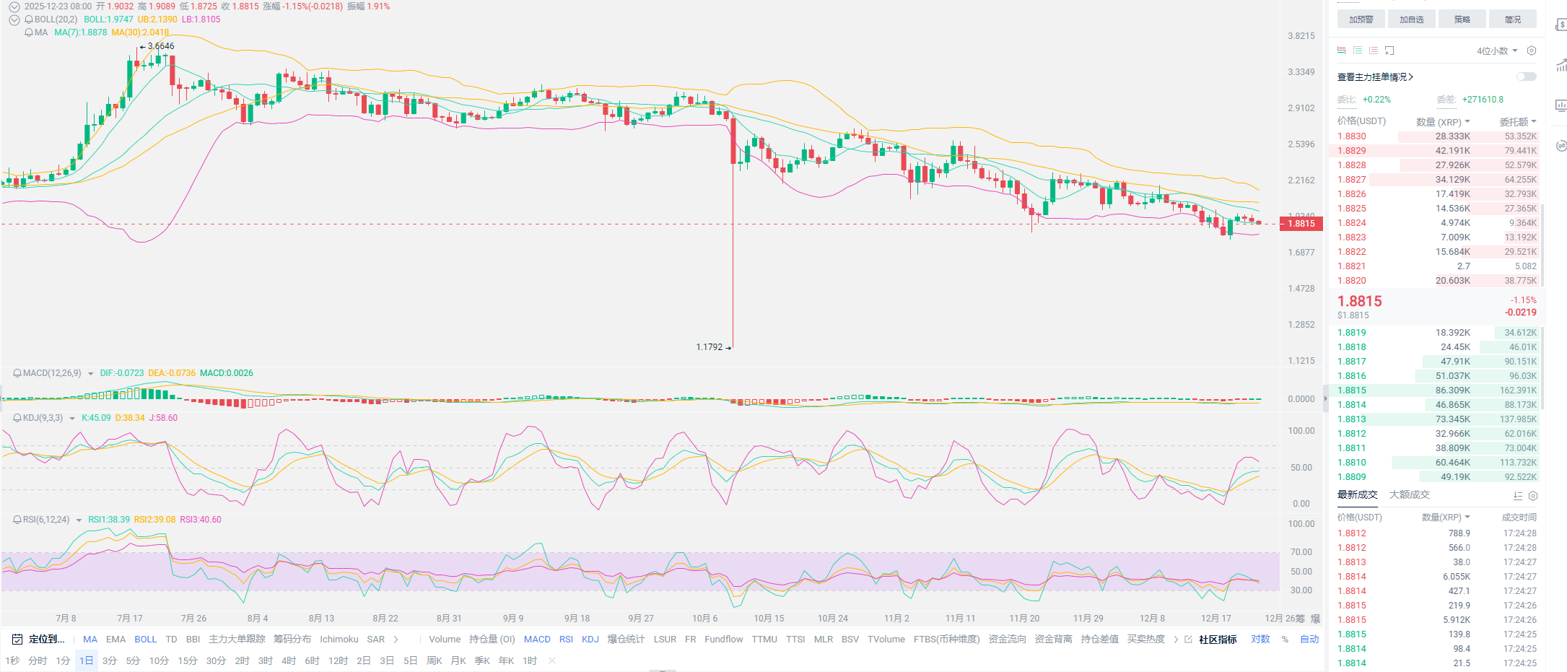This screenshot has height=672, width=1567.
Task: Open the 4位小数 decimal precision dropdown
Action: pos(1497,51)
